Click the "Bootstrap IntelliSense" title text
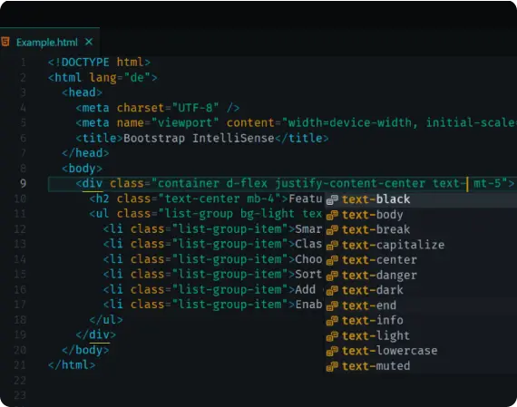Viewport: 517px width, 407px height. pyautogui.click(x=199, y=138)
